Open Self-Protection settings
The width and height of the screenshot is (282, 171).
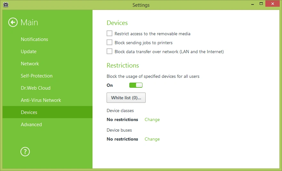(x=36, y=76)
